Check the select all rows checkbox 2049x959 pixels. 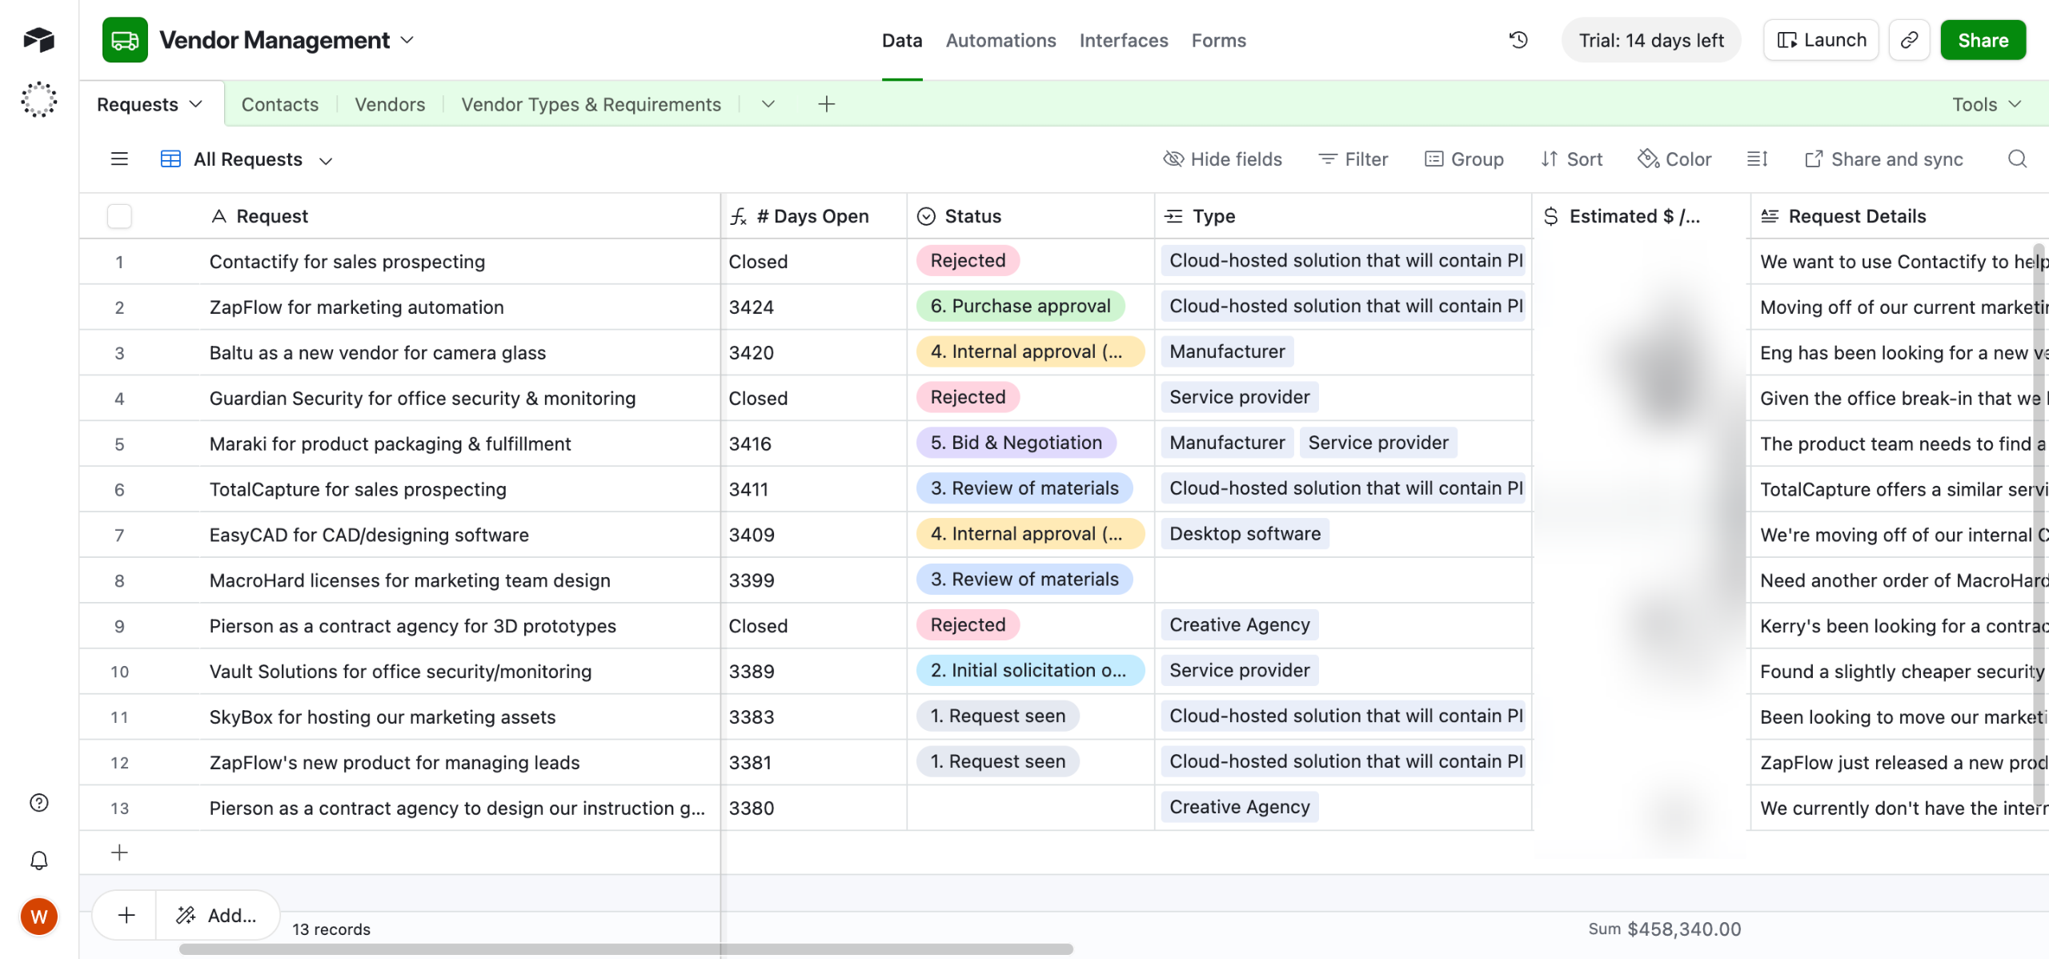click(119, 216)
